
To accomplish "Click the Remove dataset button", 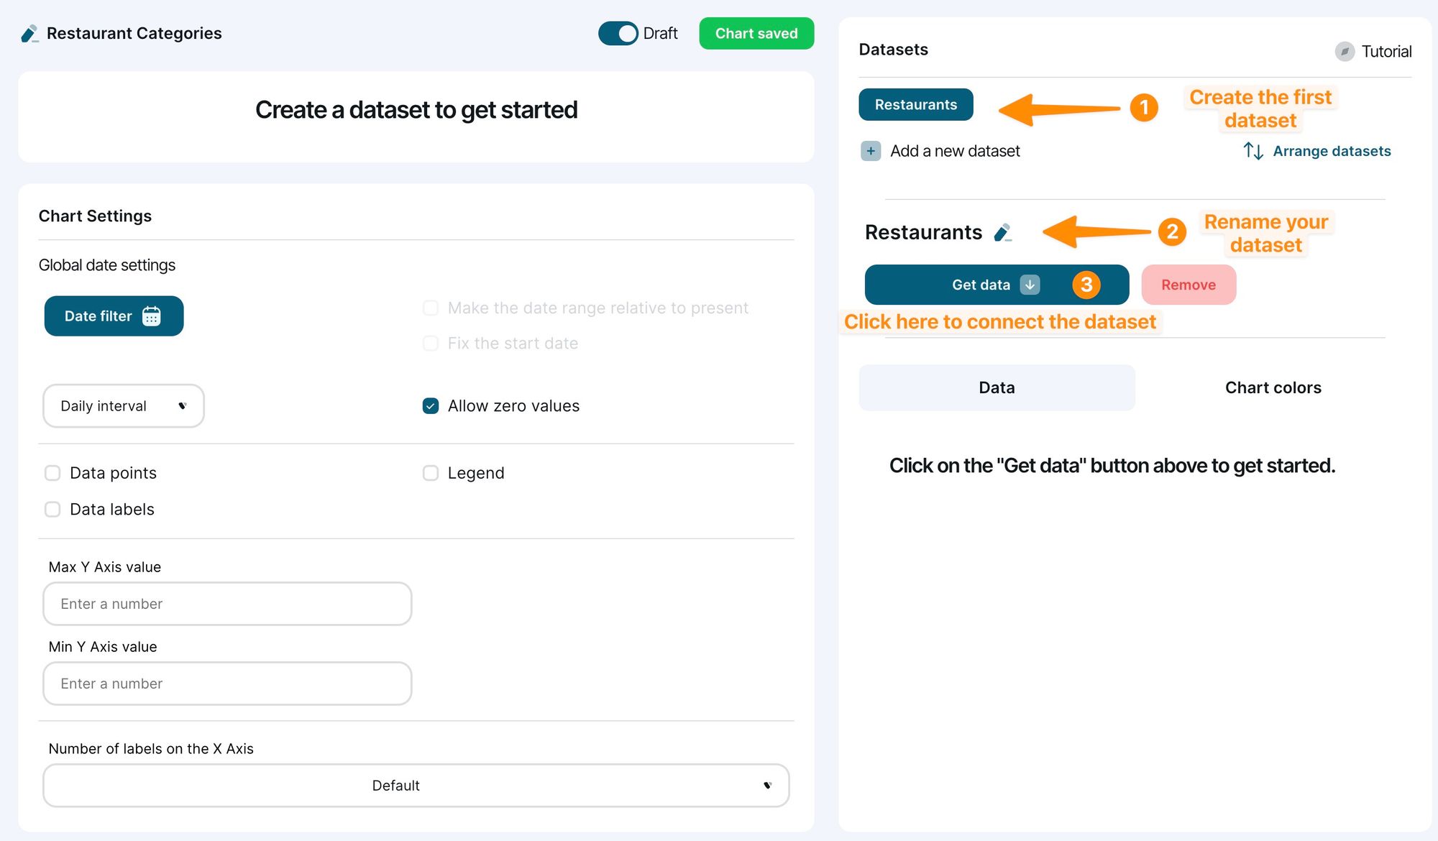I will click(1188, 285).
